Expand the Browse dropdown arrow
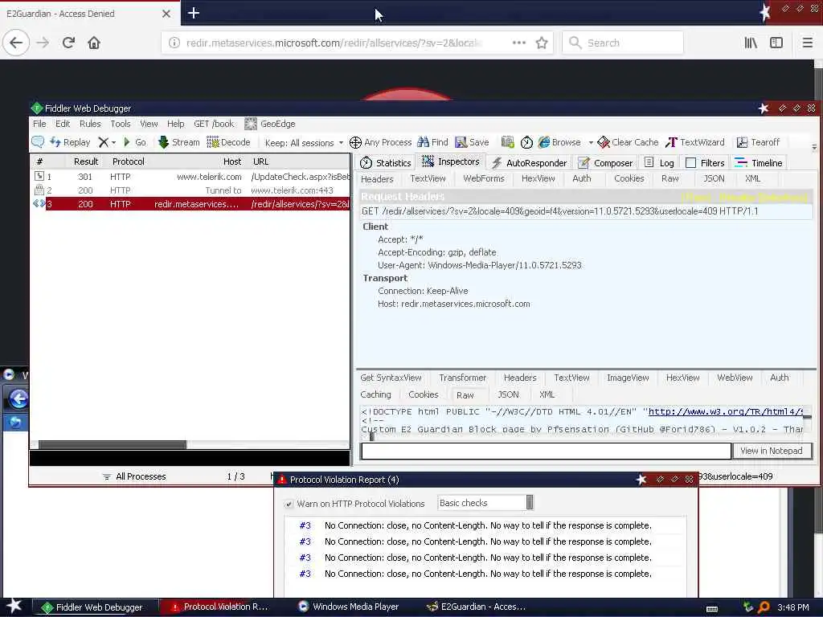Image resolution: width=823 pixels, height=617 pixels. click(x=591, y=143)
